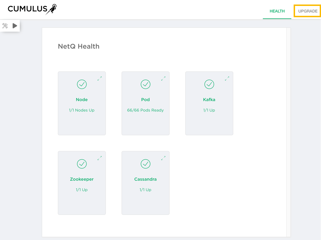Select the Health tab
This screenshot has width=321, height=240.
[277, 11]
